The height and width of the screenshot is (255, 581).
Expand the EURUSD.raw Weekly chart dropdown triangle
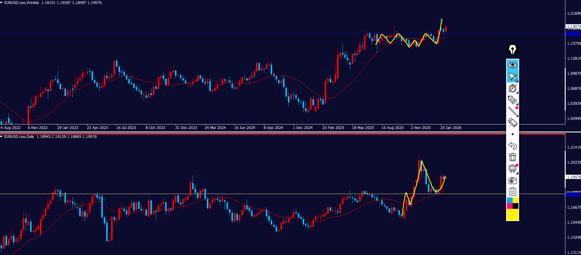click(2, 3)
